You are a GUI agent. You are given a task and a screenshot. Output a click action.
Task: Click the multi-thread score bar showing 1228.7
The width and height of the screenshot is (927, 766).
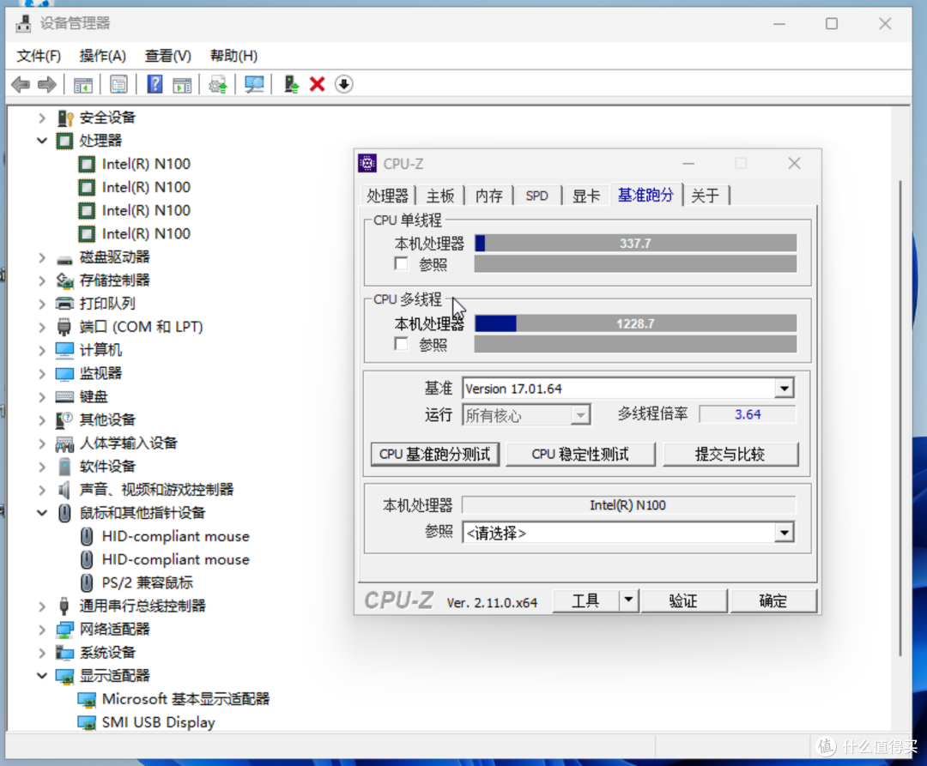635,323
